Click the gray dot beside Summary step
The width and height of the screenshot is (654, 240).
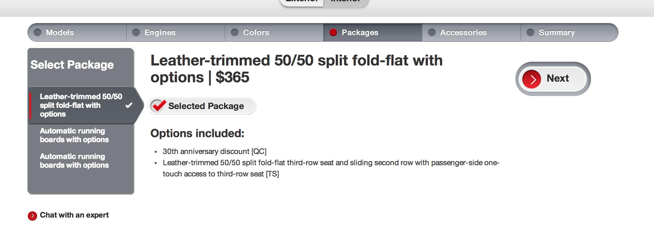(530, 32)
